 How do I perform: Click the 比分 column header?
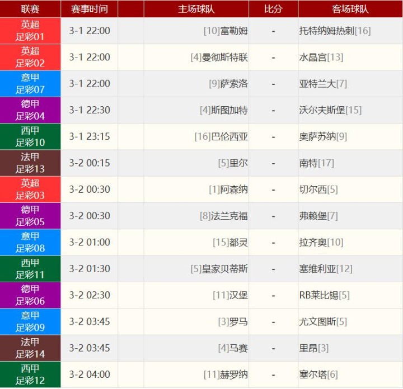click(x=274, y=9)
